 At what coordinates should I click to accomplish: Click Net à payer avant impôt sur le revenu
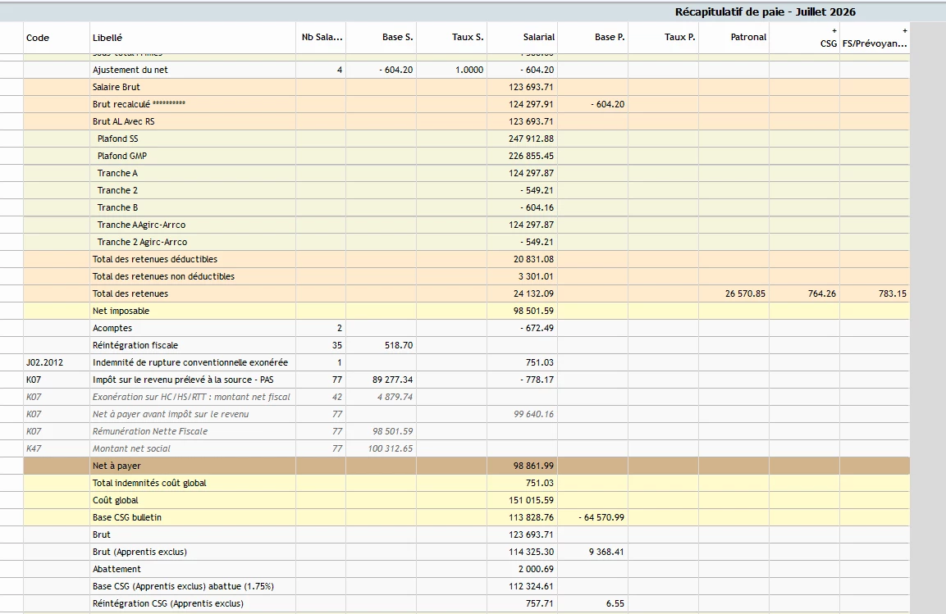171,415
